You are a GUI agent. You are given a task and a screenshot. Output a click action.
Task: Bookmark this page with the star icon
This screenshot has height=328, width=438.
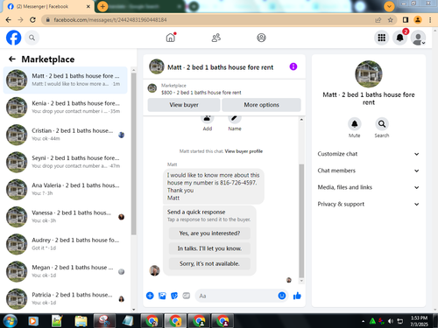tap(390, 20)
